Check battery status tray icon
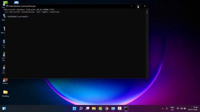 [185, 109]
